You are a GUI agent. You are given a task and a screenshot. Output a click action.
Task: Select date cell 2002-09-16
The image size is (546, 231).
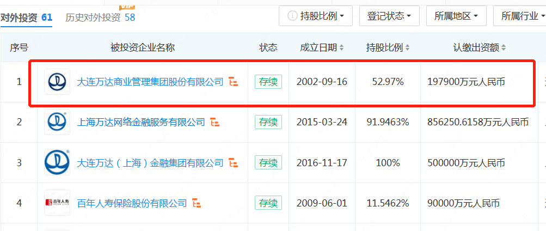pos(322,82)
